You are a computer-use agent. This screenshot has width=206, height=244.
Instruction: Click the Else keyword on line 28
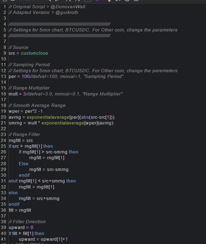(24, 164)
